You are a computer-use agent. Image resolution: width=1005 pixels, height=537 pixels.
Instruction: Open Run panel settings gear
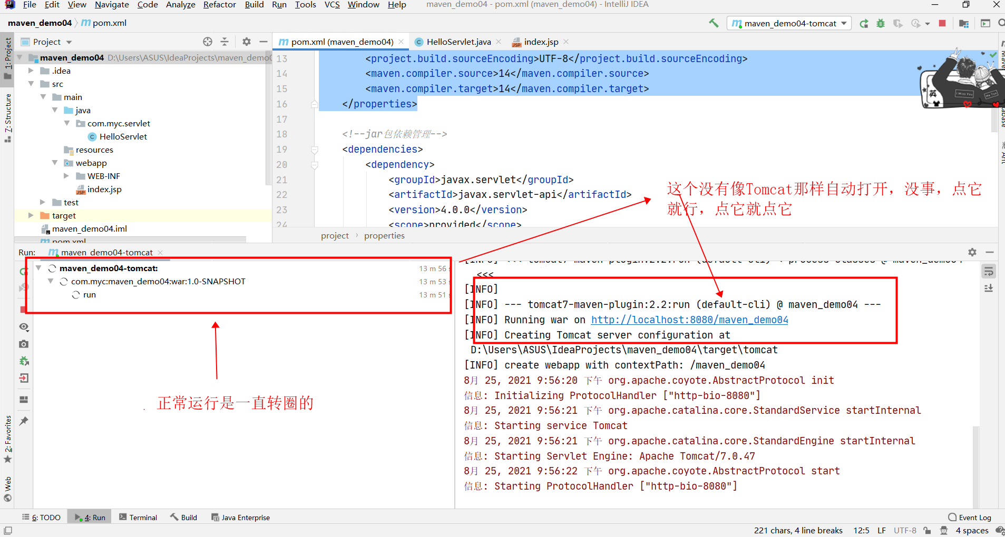coord(972,252)
